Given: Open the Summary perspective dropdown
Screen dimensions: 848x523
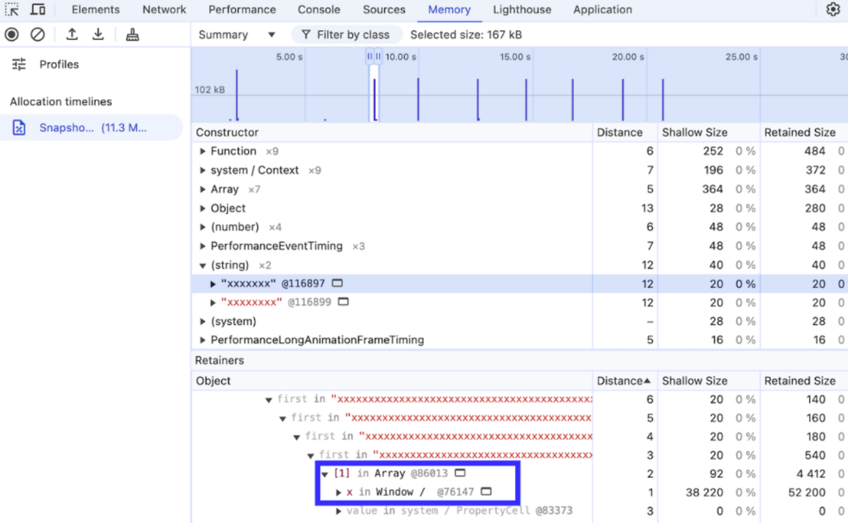Looking at the screenshot, I should pos(236,35).
